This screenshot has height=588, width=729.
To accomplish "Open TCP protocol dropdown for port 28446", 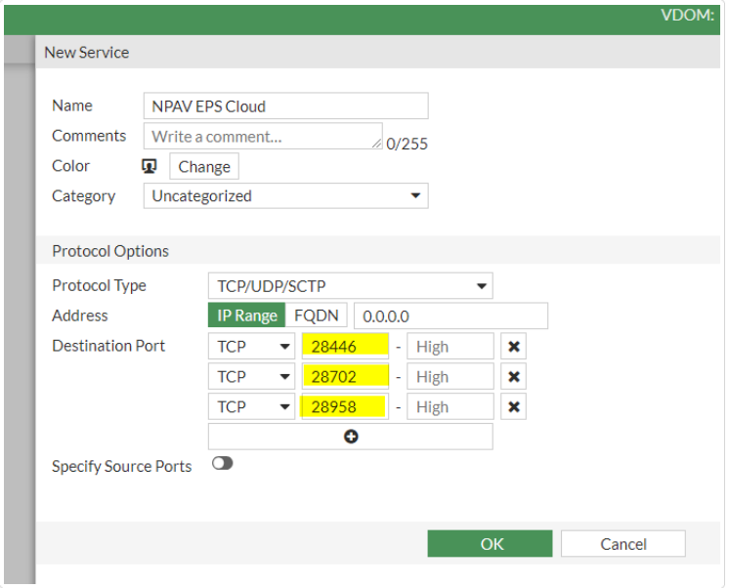I will (x=252, y=347).
